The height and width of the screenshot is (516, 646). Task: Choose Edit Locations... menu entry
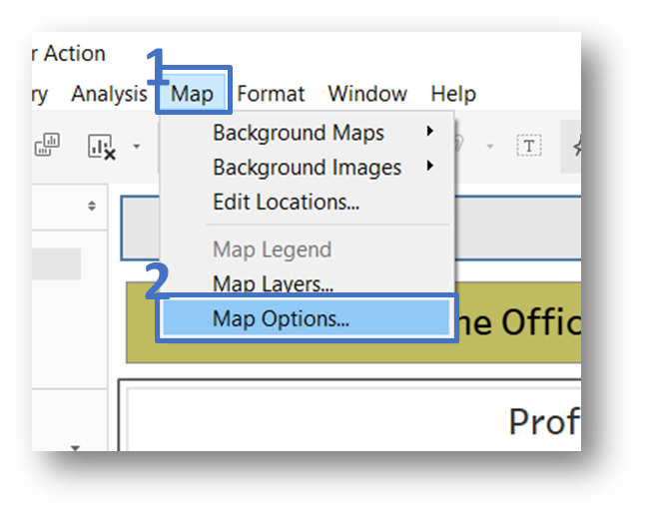click(307, 202)
